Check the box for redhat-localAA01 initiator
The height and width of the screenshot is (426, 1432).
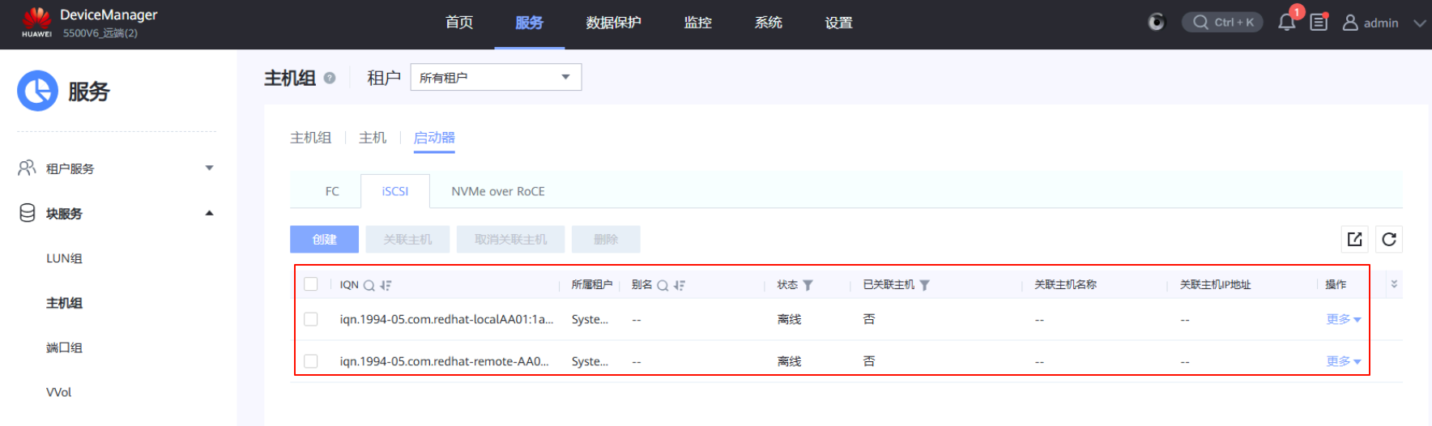(311, 319)
